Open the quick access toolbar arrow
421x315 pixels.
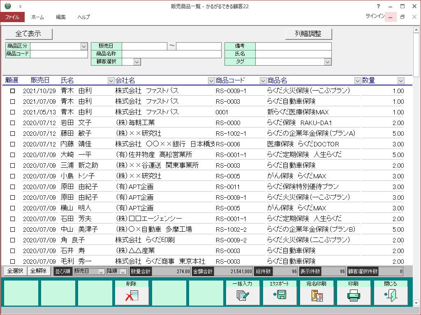[x=20, y=7]
